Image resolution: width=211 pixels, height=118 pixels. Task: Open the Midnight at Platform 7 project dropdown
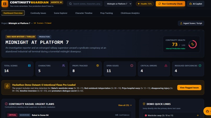(118, 4)
